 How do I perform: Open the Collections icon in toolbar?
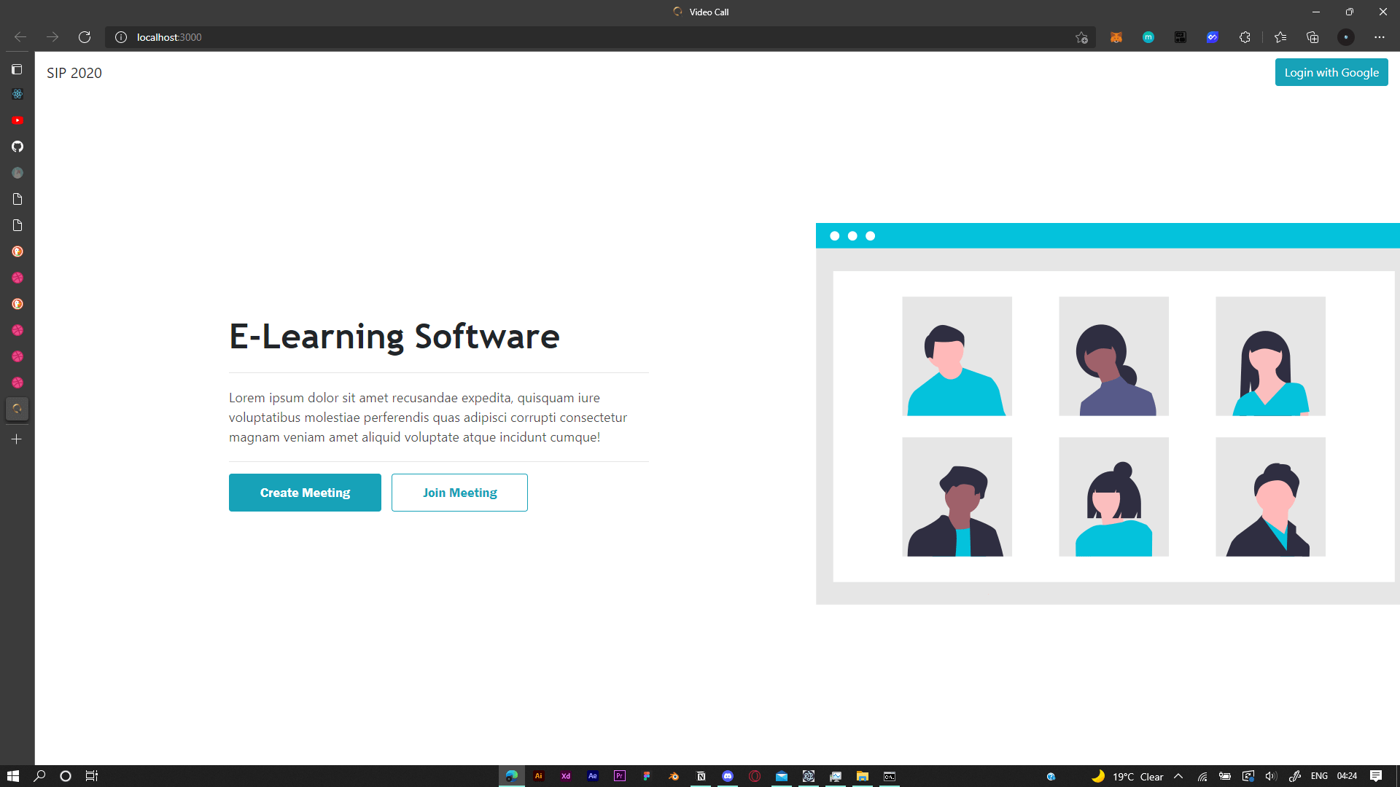click(1312, 37)
